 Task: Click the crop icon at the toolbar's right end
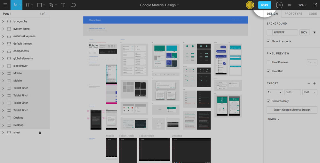[315, 5]
